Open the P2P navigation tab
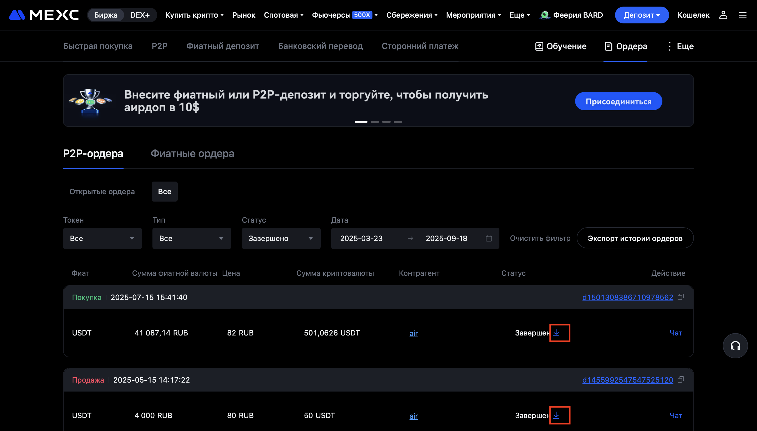The height and width of the screenshot is (431, 757). tap(159, 46)
